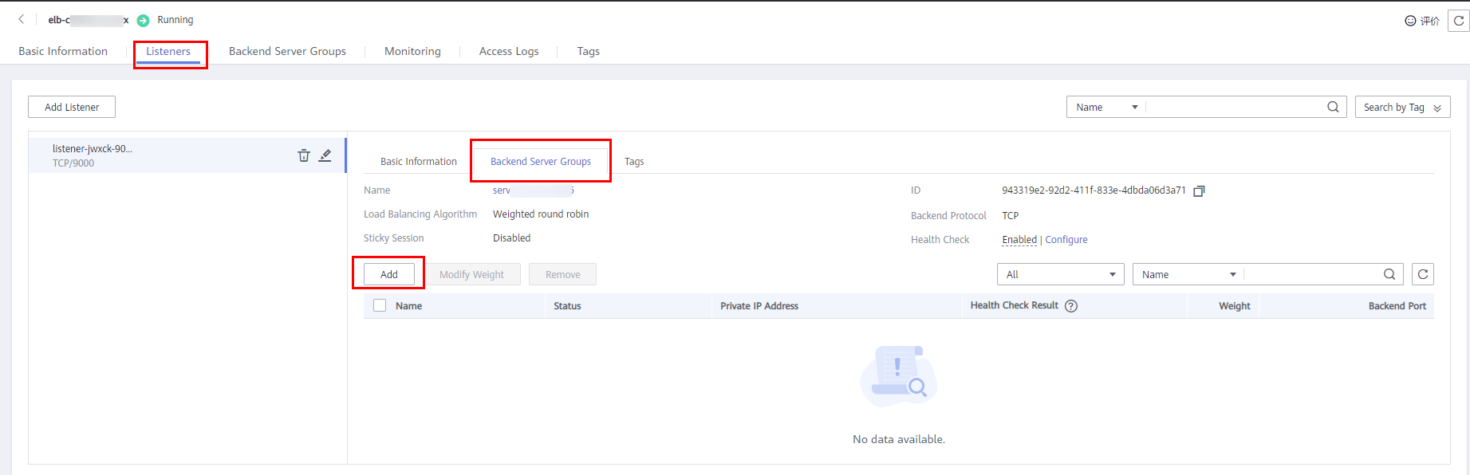Toggle the select-all checkbox in table header
This screenshot has width=1470, height=475.
[380, 305]
